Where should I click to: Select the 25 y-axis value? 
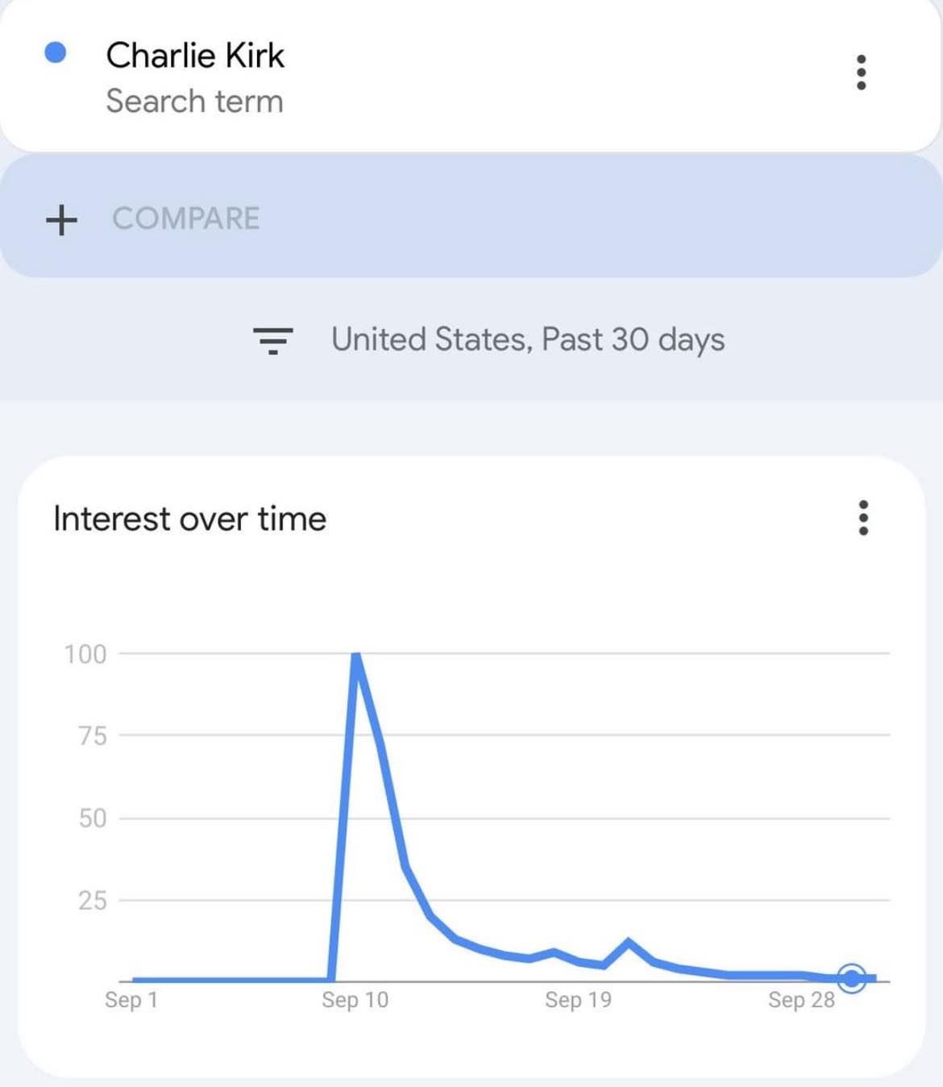tap(93, 900)
